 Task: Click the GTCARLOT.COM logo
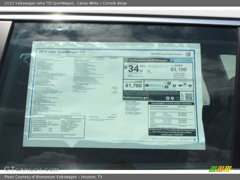31,169
